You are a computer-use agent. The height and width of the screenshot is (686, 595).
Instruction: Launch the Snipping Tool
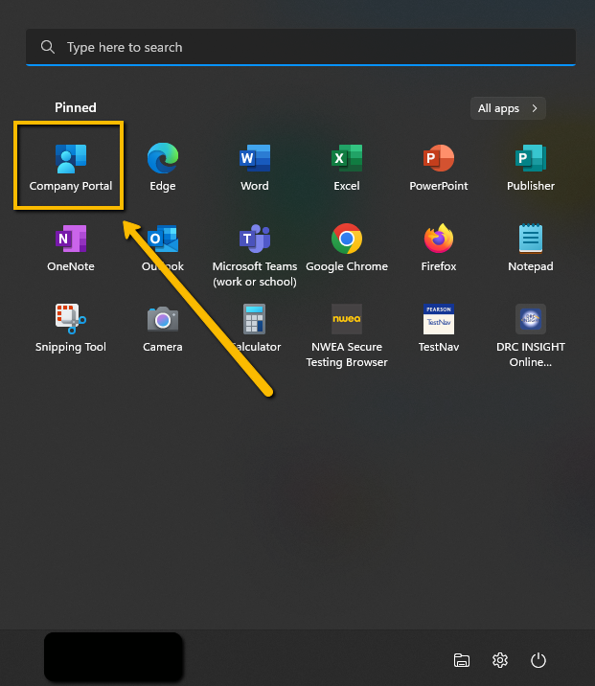click(70, 326)
